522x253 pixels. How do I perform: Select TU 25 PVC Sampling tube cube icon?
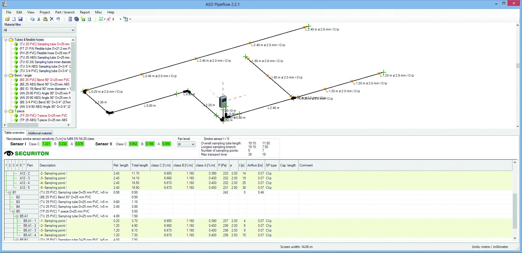coord(16,44)
